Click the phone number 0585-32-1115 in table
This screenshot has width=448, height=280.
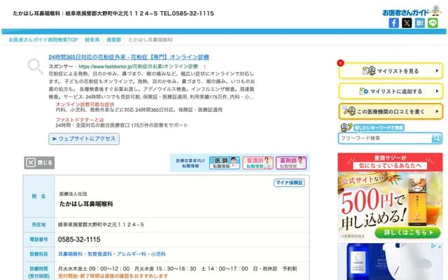click(x=79, y=239)
